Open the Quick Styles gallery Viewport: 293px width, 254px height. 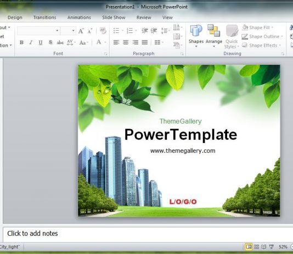(232, 37)
